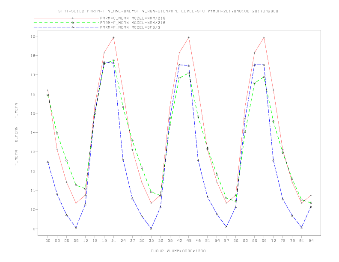Image resolution: width=339 pixels, height=262 pixels.
Task: Click the blue triangle minimum at forecast hour 33
Action: point(151,228)
